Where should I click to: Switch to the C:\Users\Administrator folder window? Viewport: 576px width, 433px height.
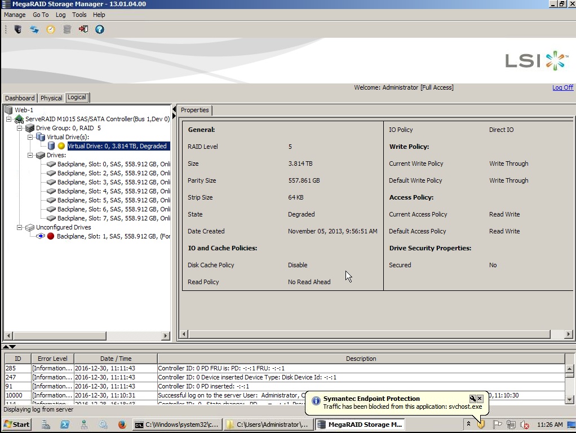coord(268,425)
